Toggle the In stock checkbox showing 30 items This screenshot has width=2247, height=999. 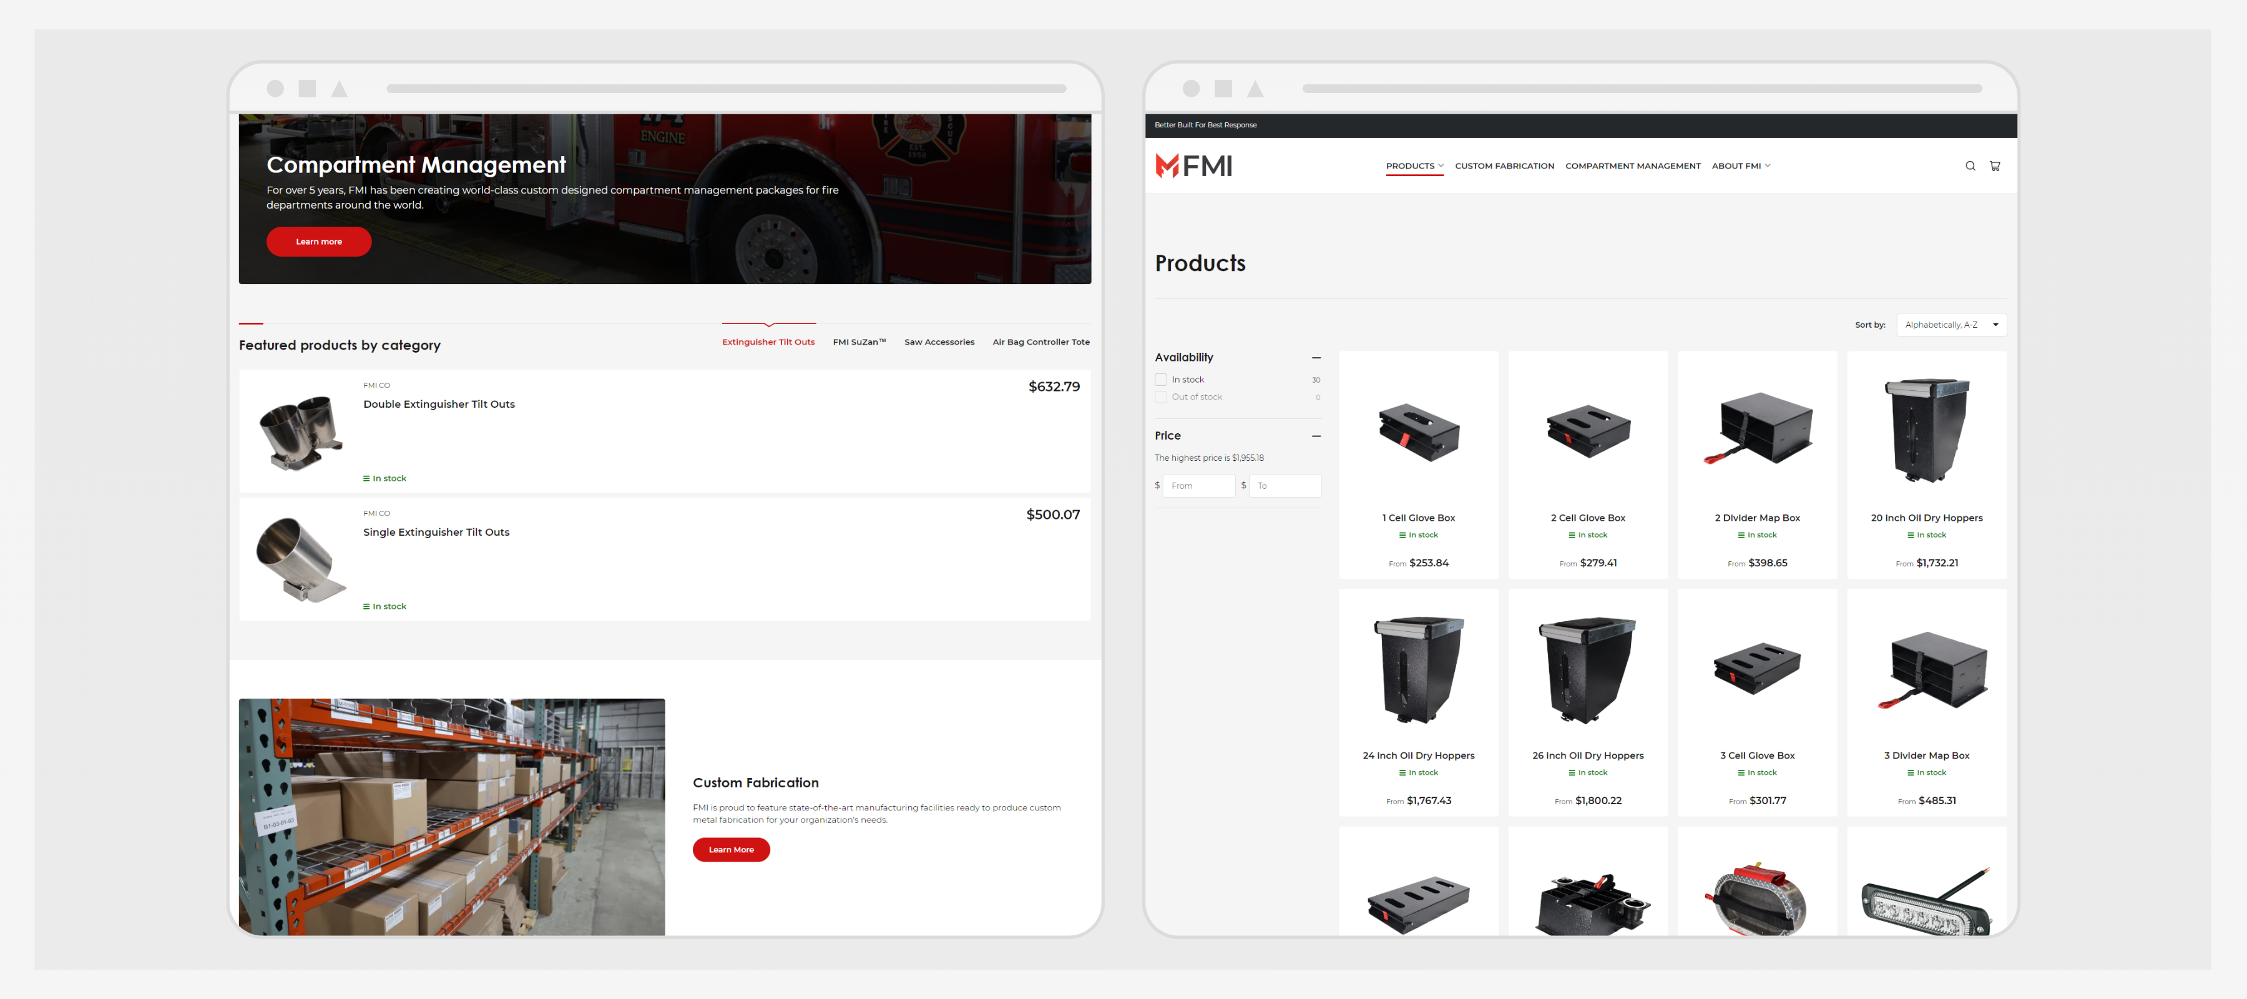1161,380
